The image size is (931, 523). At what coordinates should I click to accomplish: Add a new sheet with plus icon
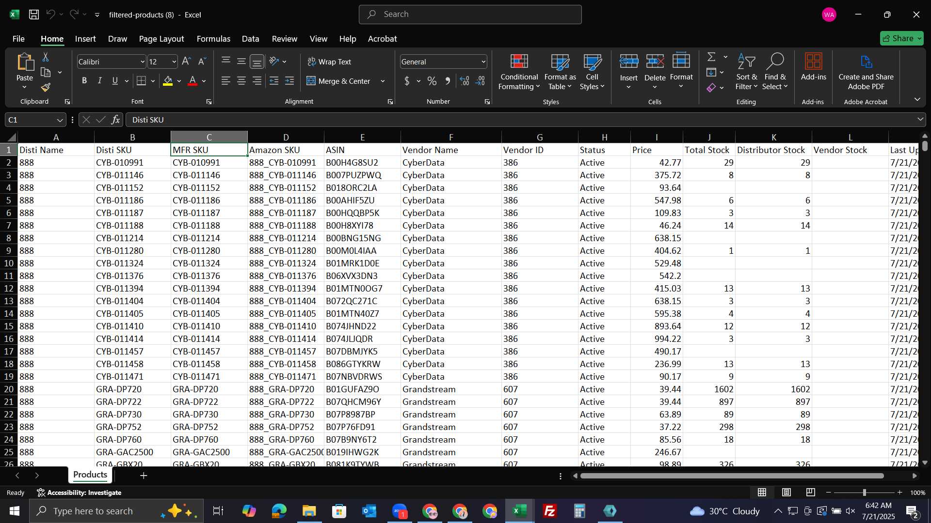(144, 476)
